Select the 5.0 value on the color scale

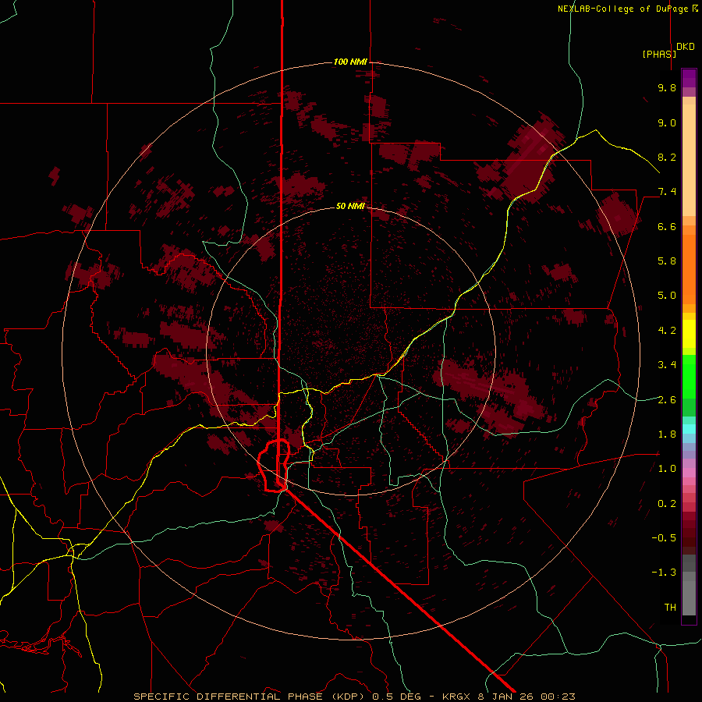coord(667,296)
